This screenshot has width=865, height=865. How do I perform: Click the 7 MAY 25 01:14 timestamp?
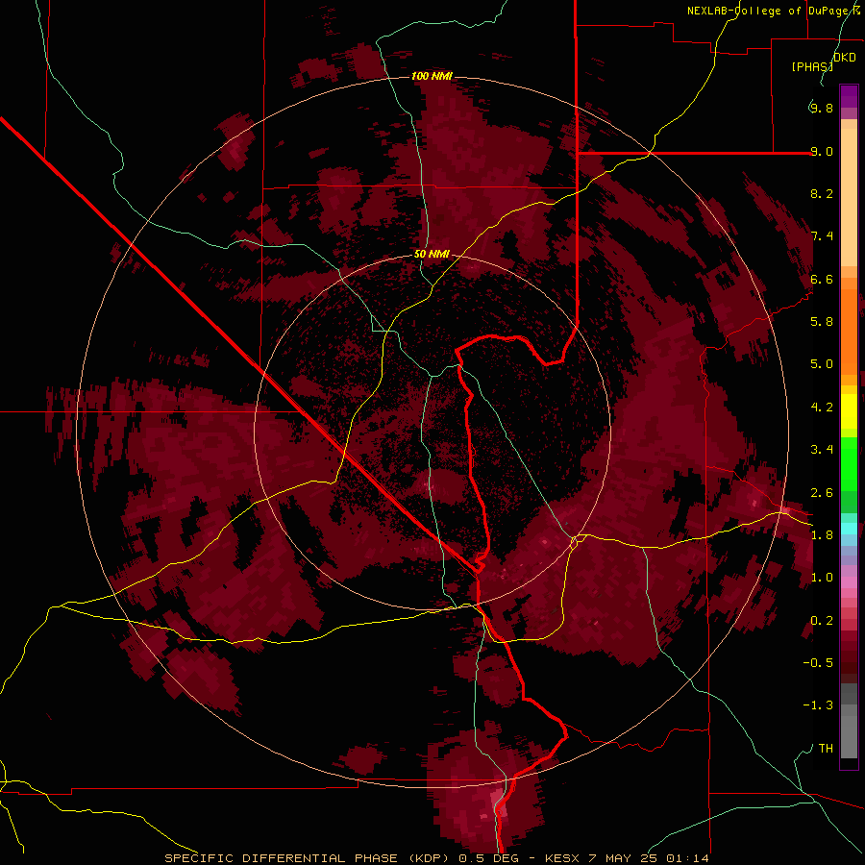point(650,858)
